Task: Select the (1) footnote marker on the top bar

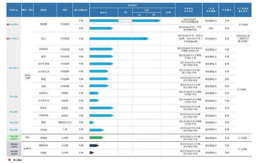Action: tap(156, 21)
